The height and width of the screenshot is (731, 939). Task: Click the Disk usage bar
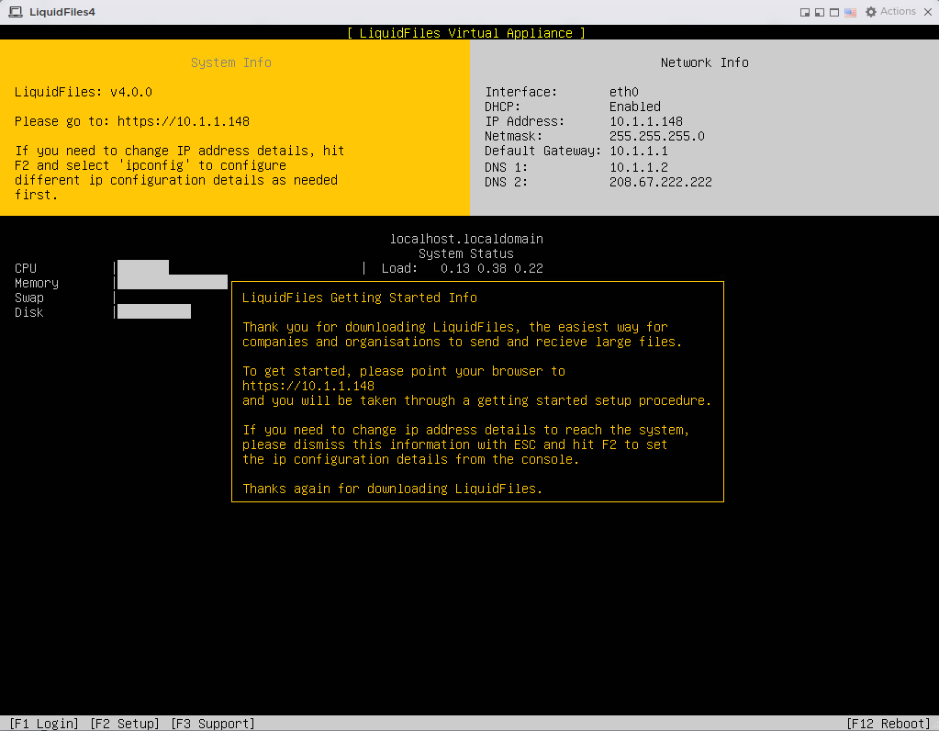pos(154,312)
